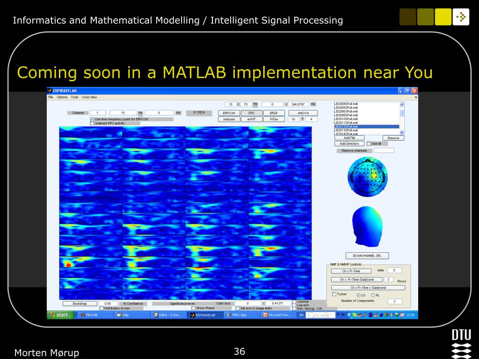The image size is (479, 359).
Task: Click the Remove channels input field
Action: 384,151
